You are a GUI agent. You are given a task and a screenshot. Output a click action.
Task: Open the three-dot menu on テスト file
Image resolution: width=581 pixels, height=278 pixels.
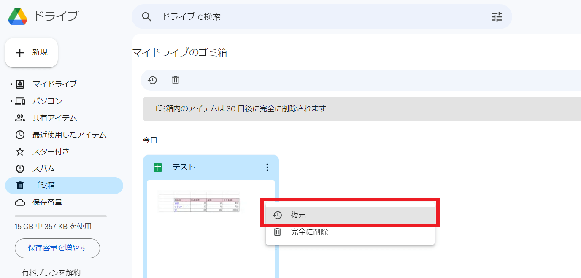[267, 167]
